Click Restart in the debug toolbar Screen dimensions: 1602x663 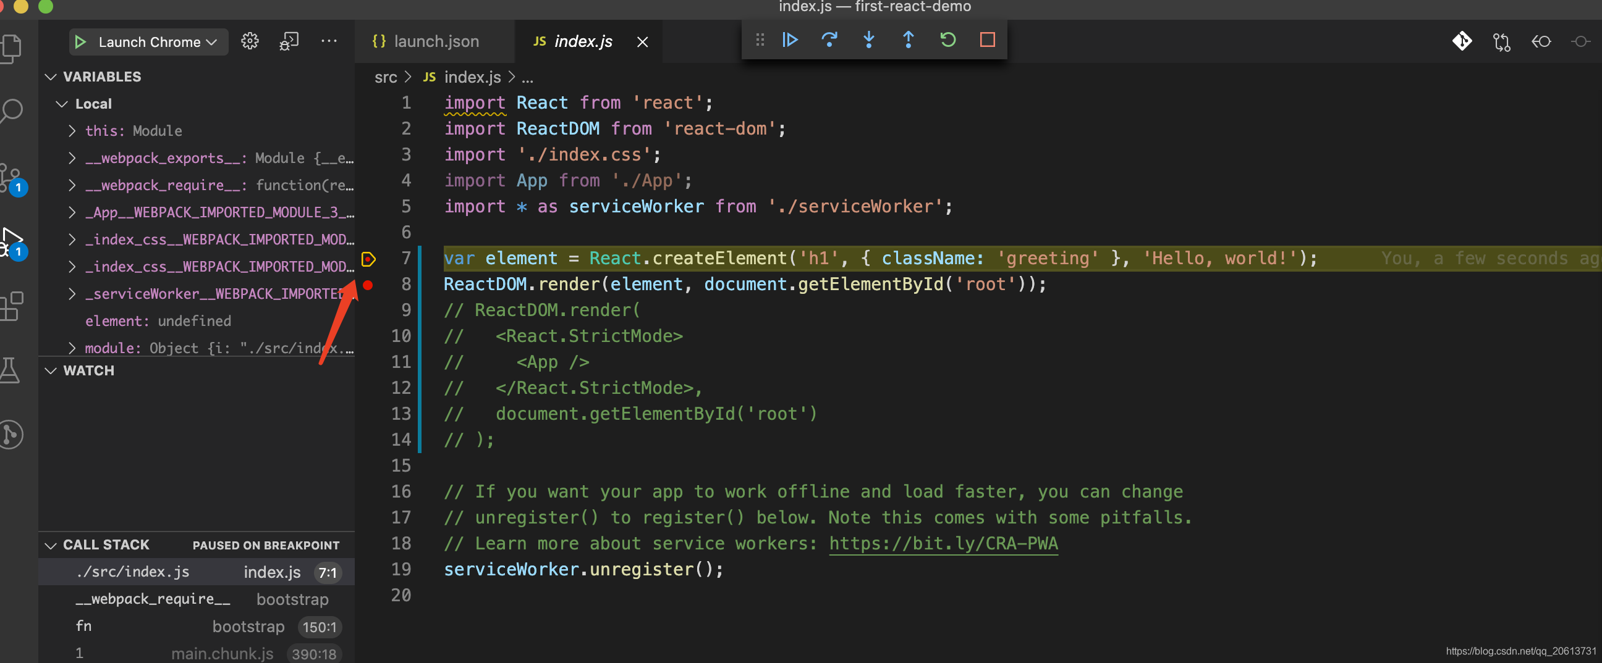pos(947,40)
